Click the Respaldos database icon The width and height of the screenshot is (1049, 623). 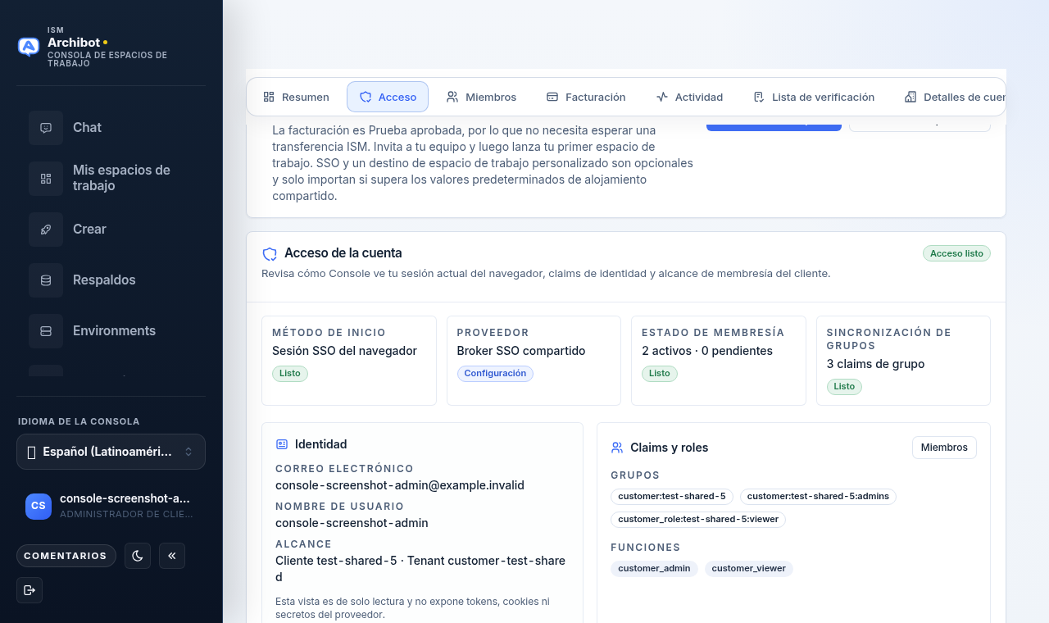[46, 280]
